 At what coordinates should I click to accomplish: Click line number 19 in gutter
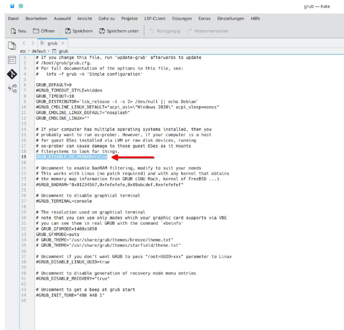tap(24, 157)
